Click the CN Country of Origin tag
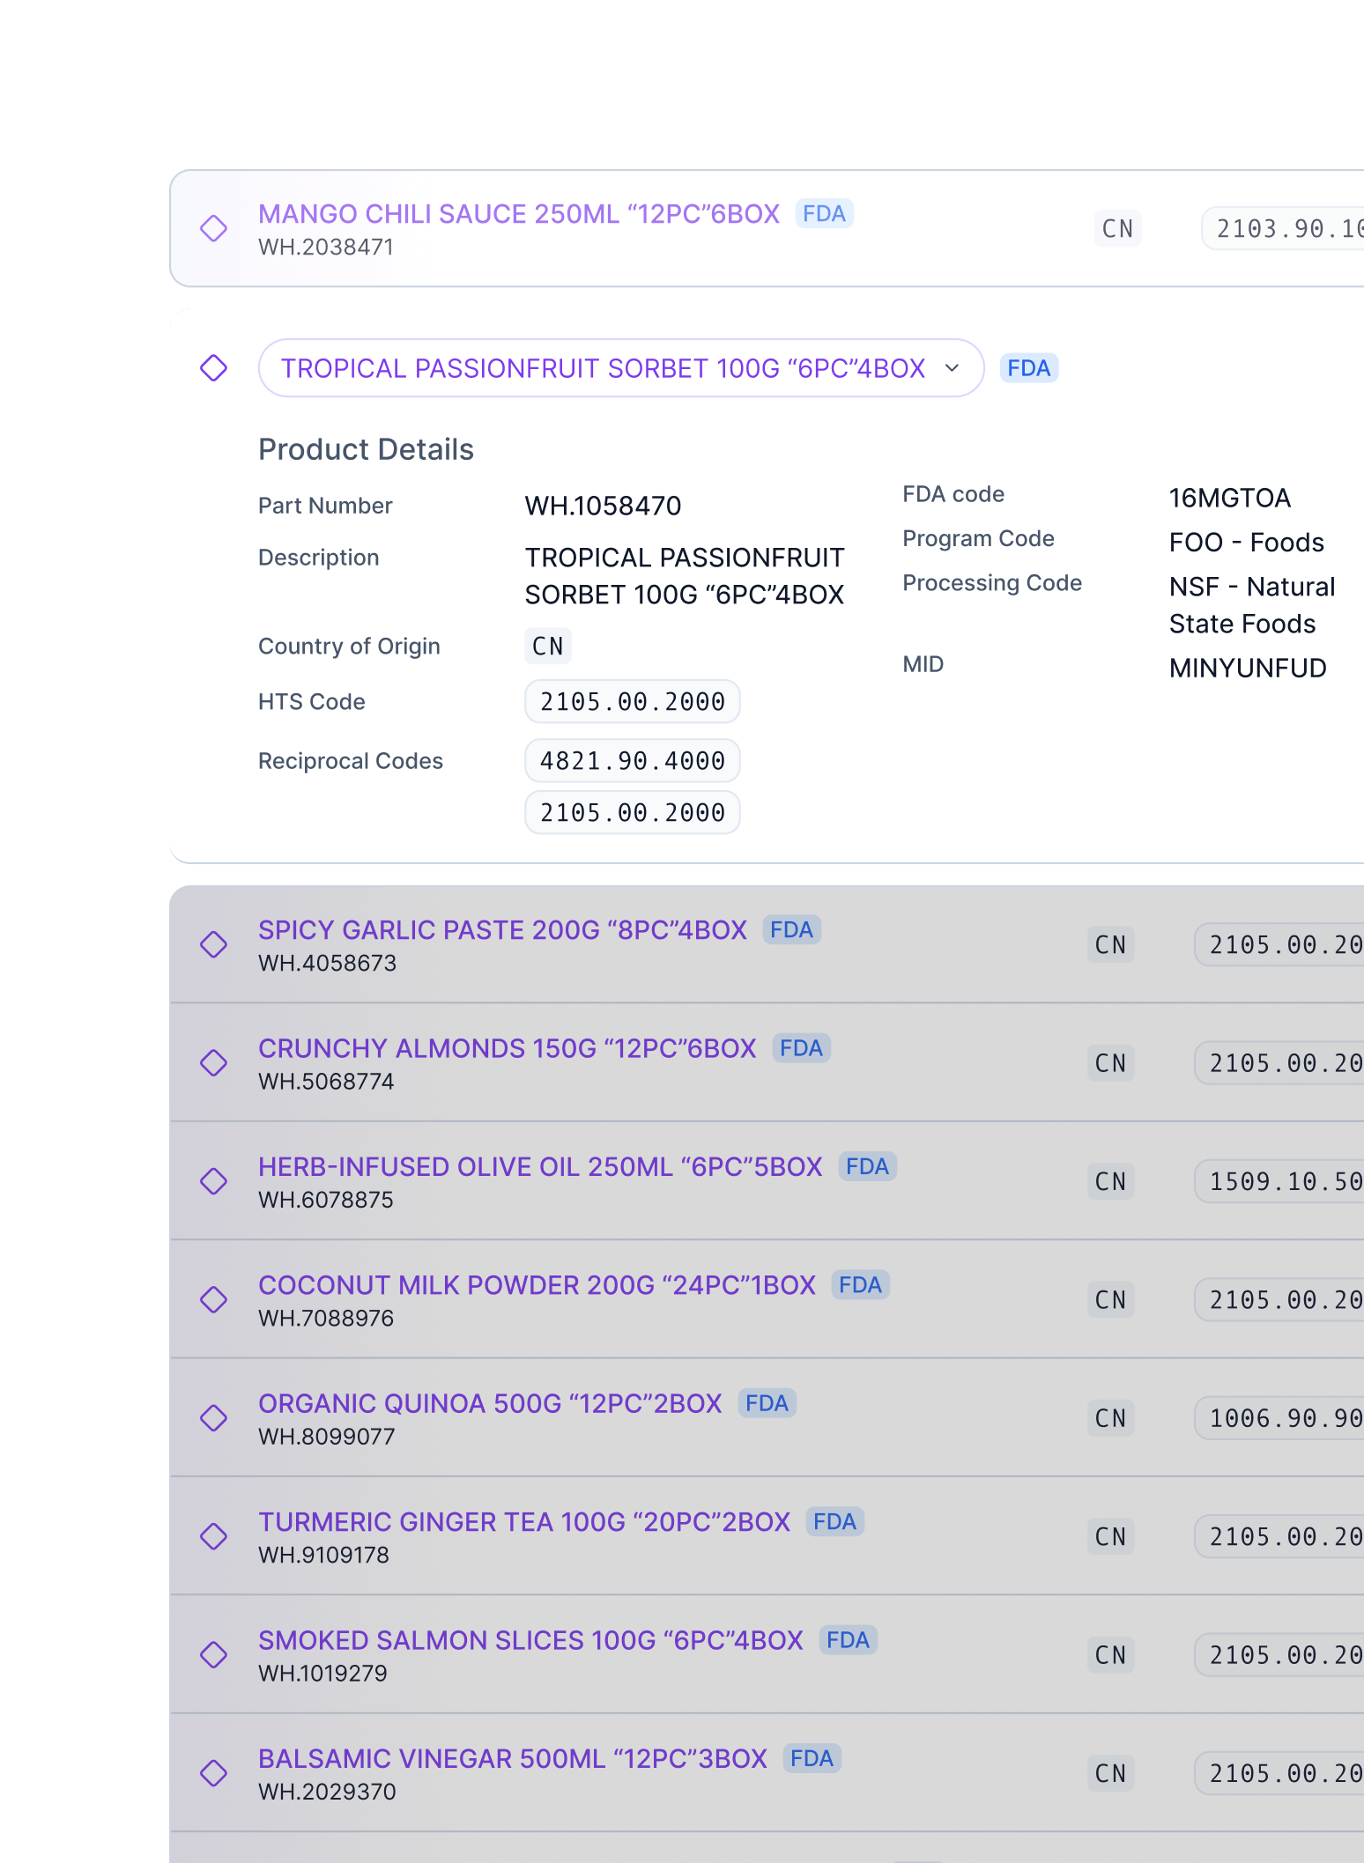Screen dimensions: 1364x1863 [x=547, y=647]
